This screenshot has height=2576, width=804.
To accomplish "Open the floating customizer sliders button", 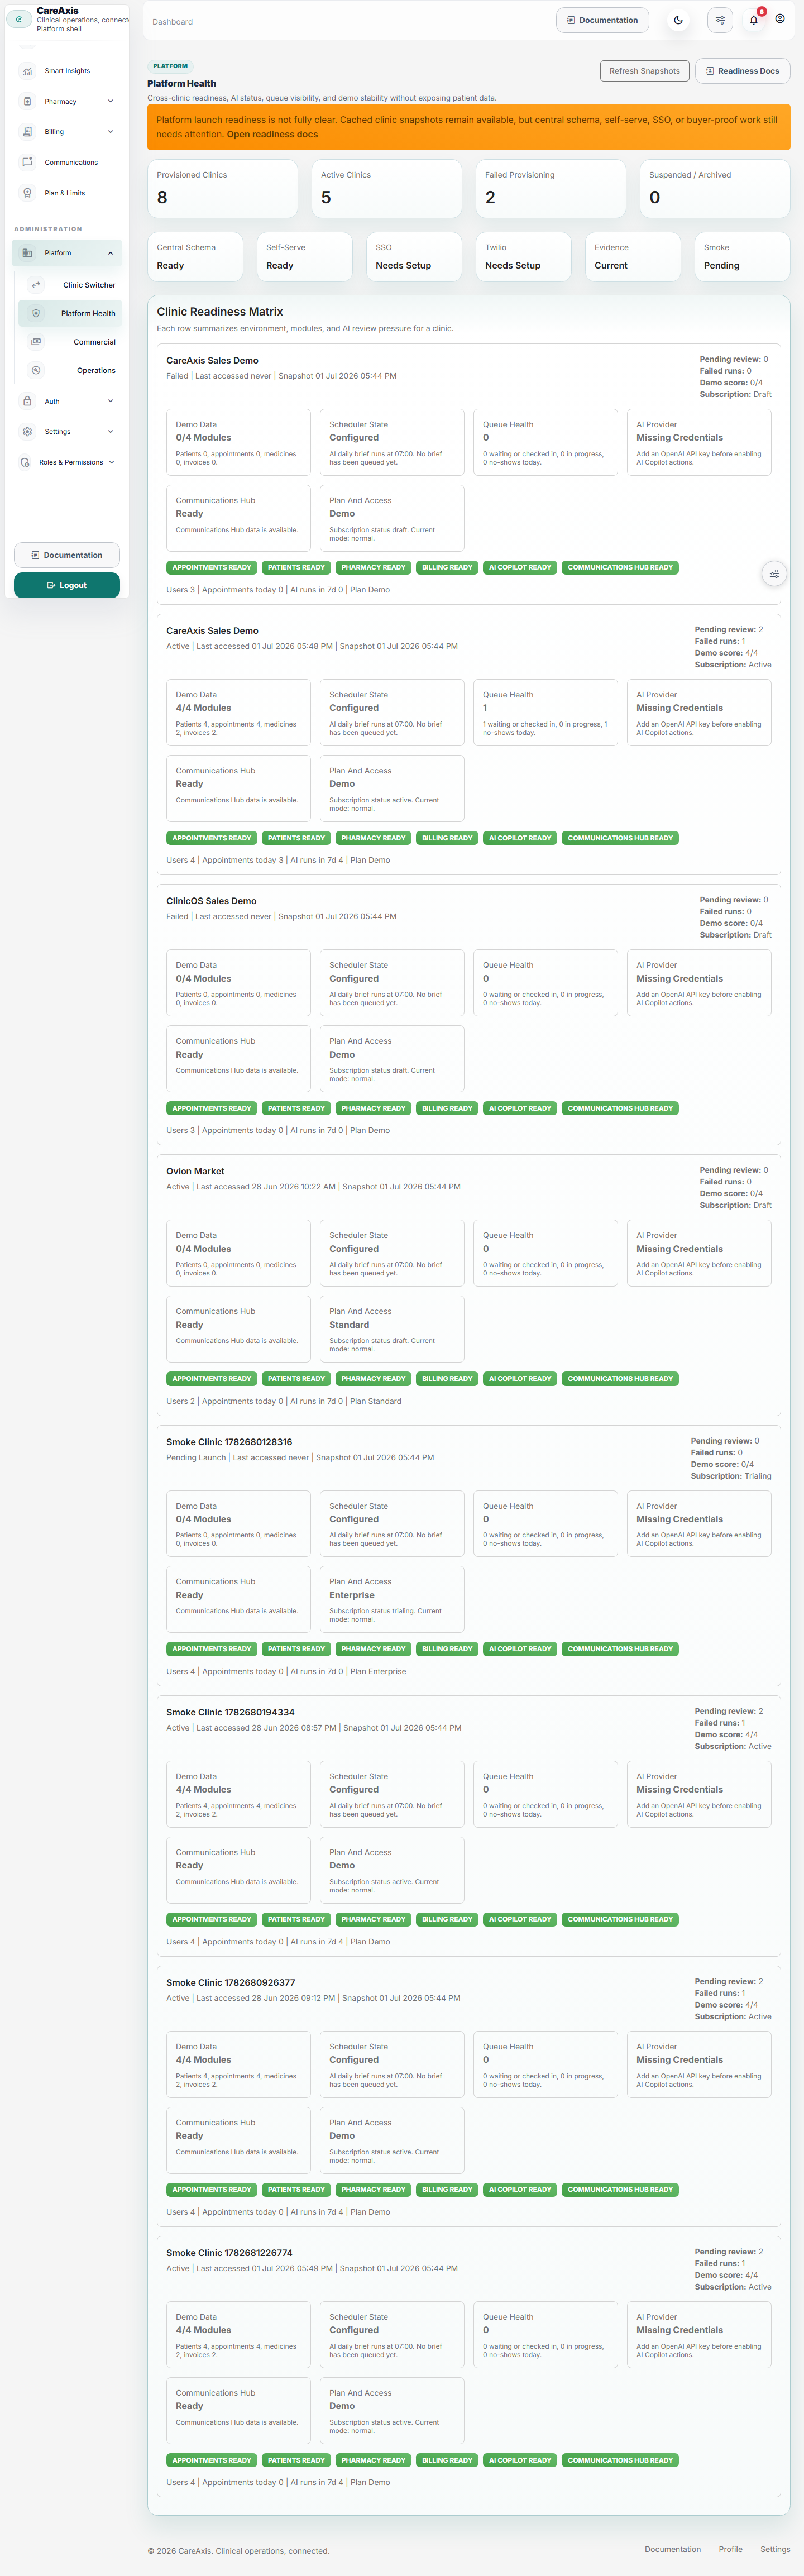I will tap(774, 574).
